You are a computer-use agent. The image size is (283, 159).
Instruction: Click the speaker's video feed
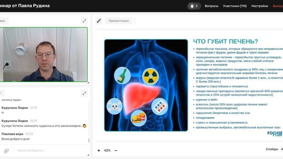43,54
